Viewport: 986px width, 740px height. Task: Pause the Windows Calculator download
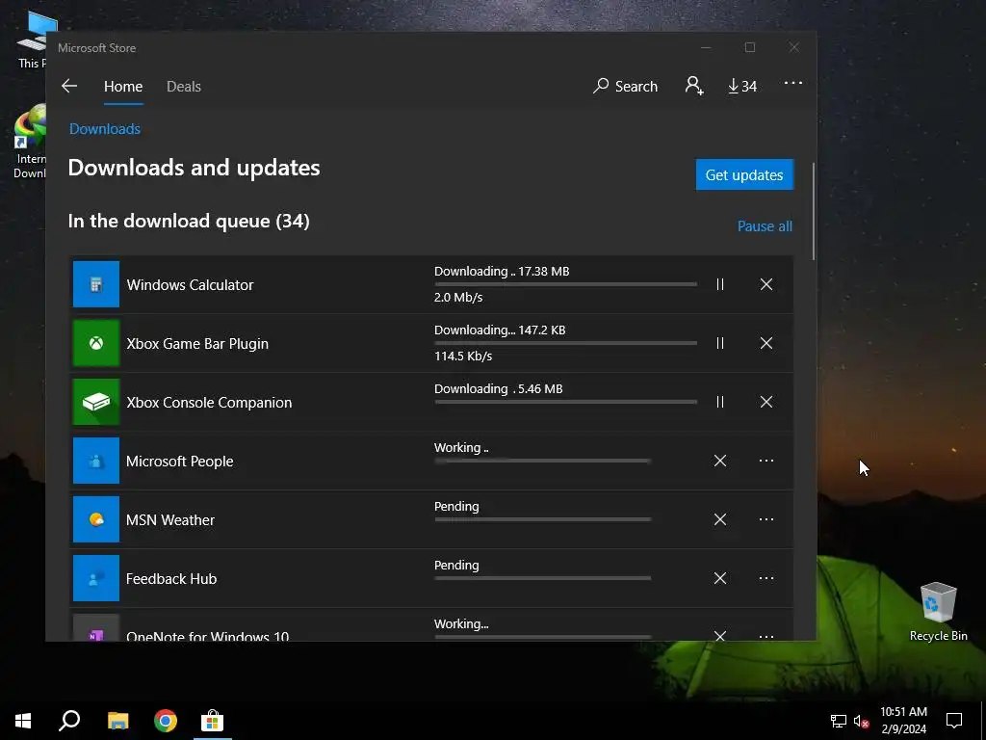click(x=720, y=284)
